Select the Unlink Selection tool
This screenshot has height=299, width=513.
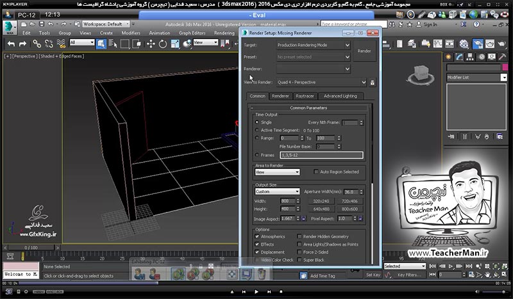click(x=49, y=44)
